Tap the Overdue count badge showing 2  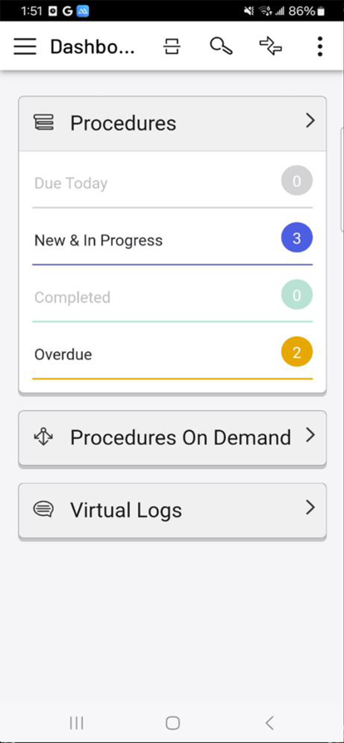[x=297, y=352]
